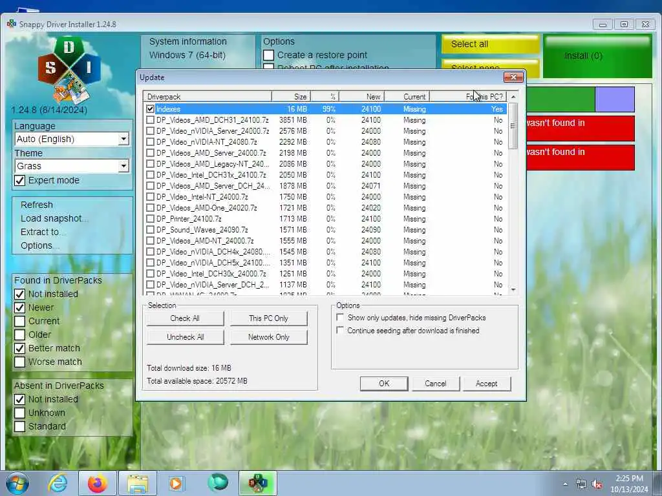
Task: Click the Snappy Driver Installer title bar icon
Action: click(12, 24)
